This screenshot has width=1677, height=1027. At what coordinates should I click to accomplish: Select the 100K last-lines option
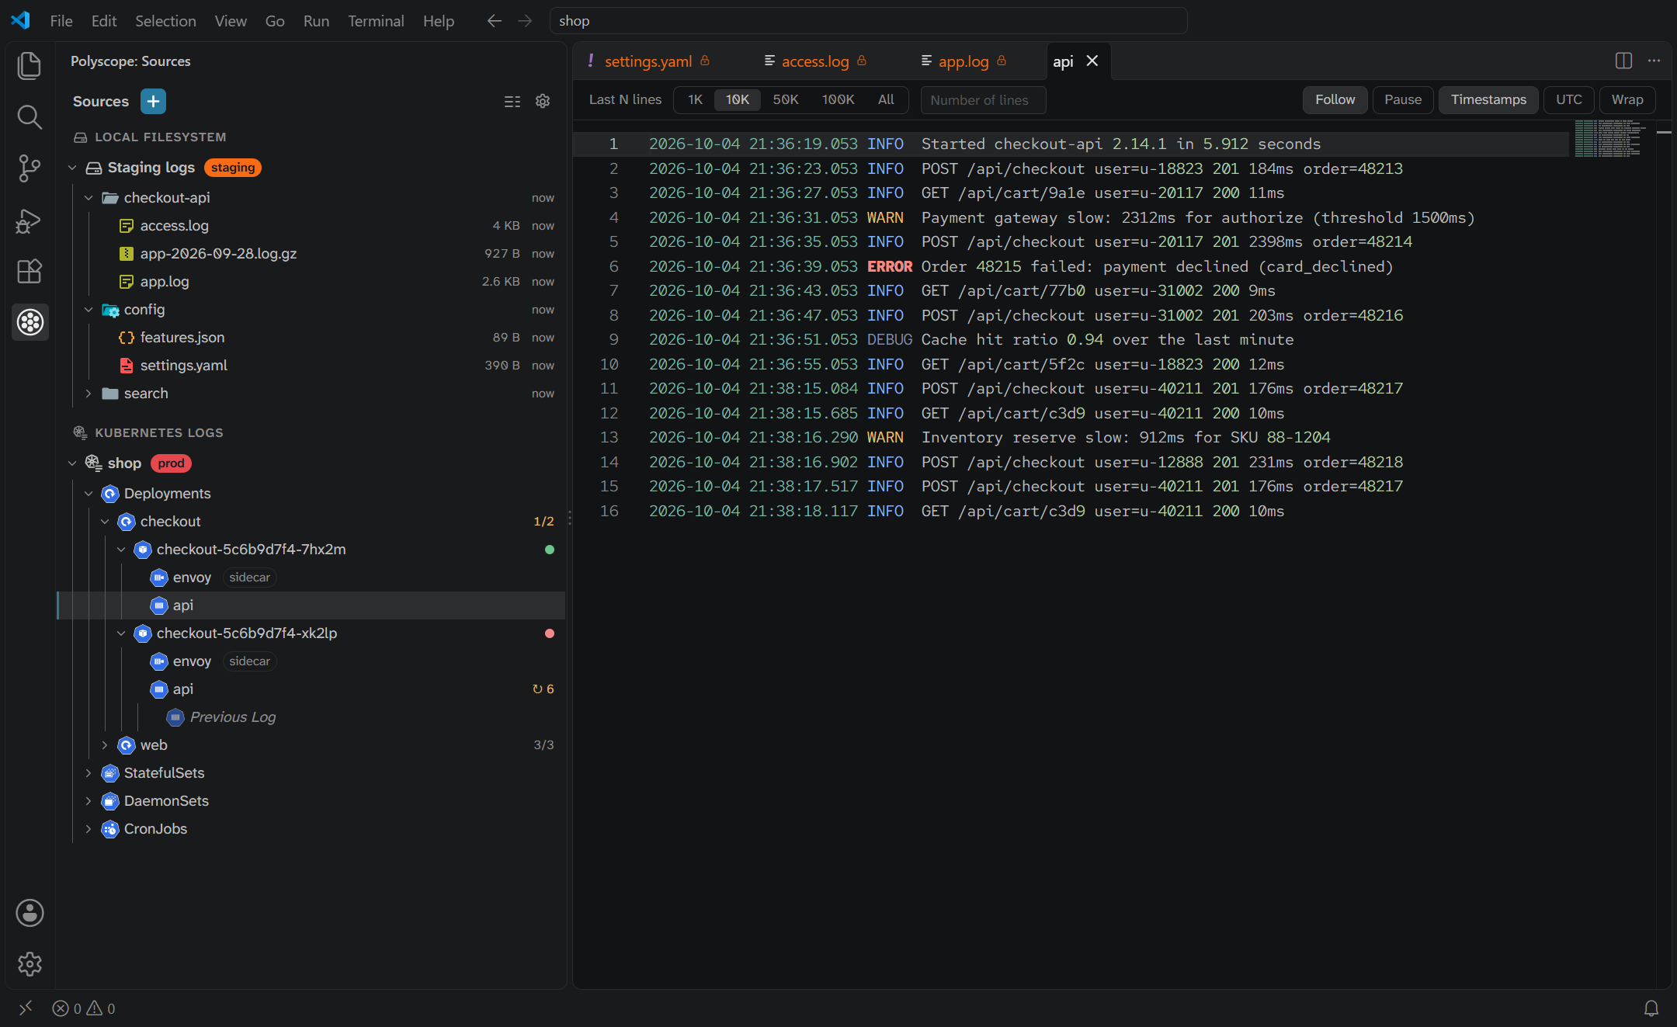point(838,100)
